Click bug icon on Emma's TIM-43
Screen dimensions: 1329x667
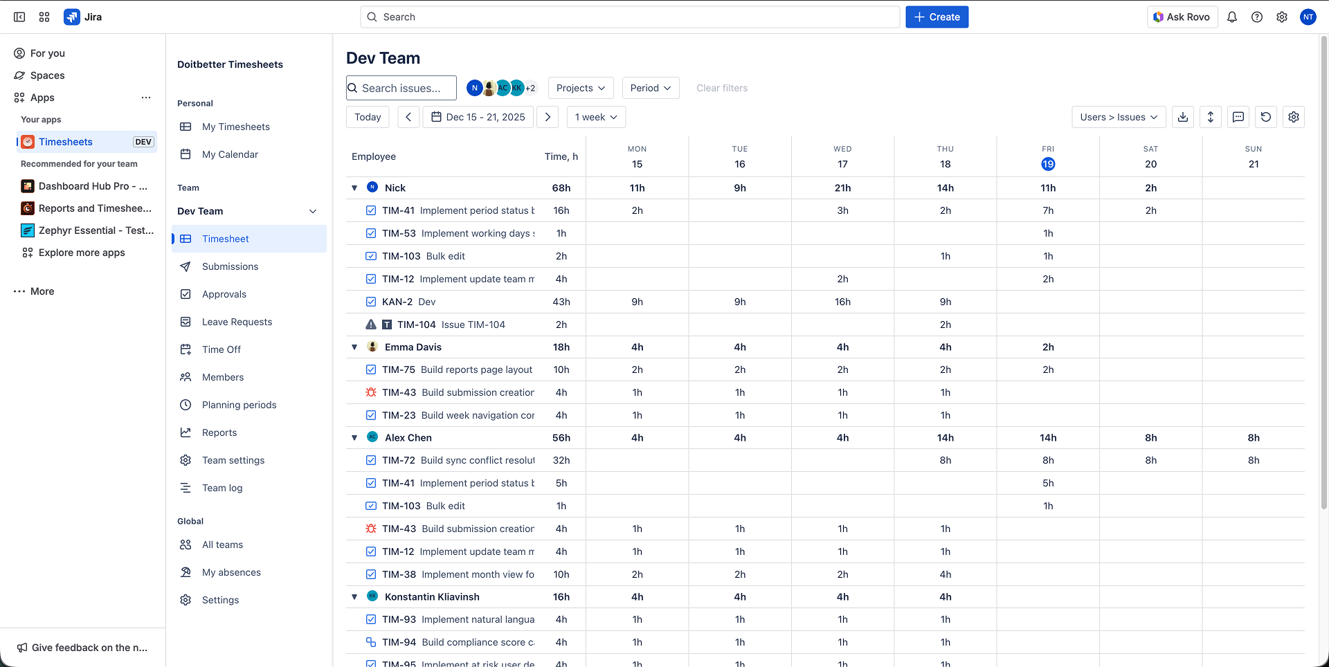tap(371, 392)
